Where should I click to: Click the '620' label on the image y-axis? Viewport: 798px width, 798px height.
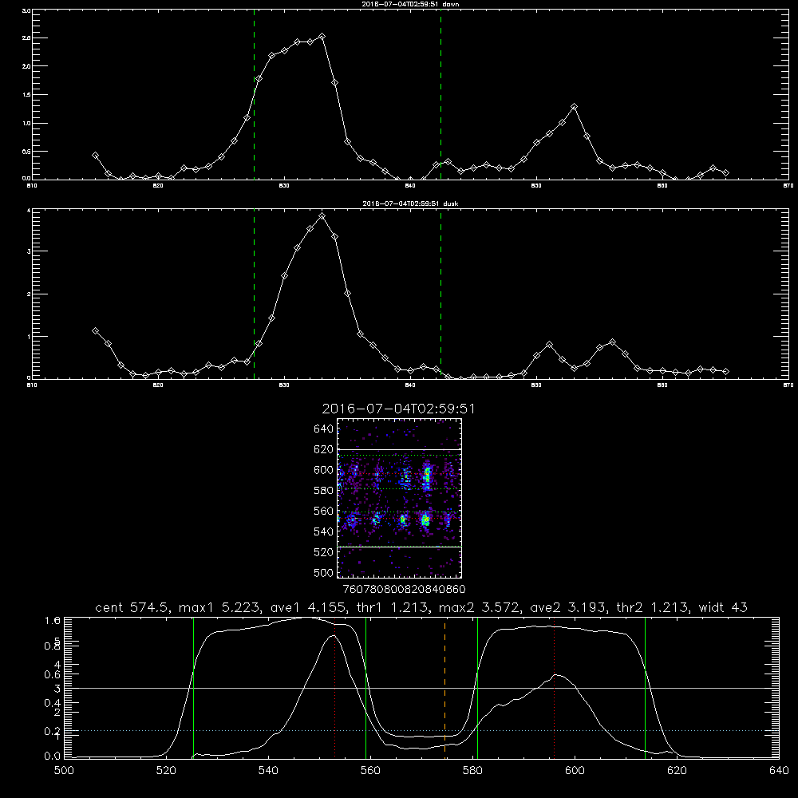pos(324,449)
